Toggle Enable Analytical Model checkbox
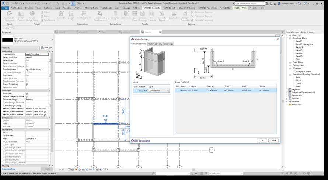 point(27,97)
